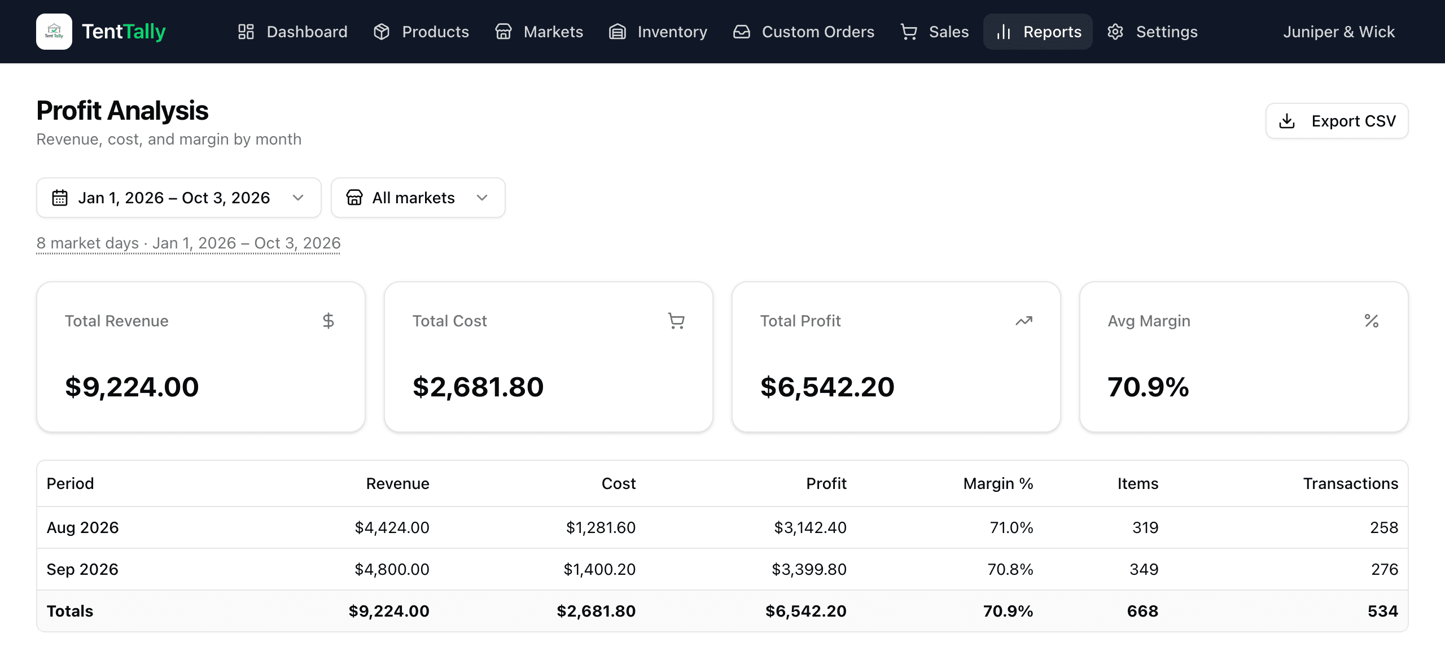
Task: Click the TentTally brand name
Action: tap(124, 32)
